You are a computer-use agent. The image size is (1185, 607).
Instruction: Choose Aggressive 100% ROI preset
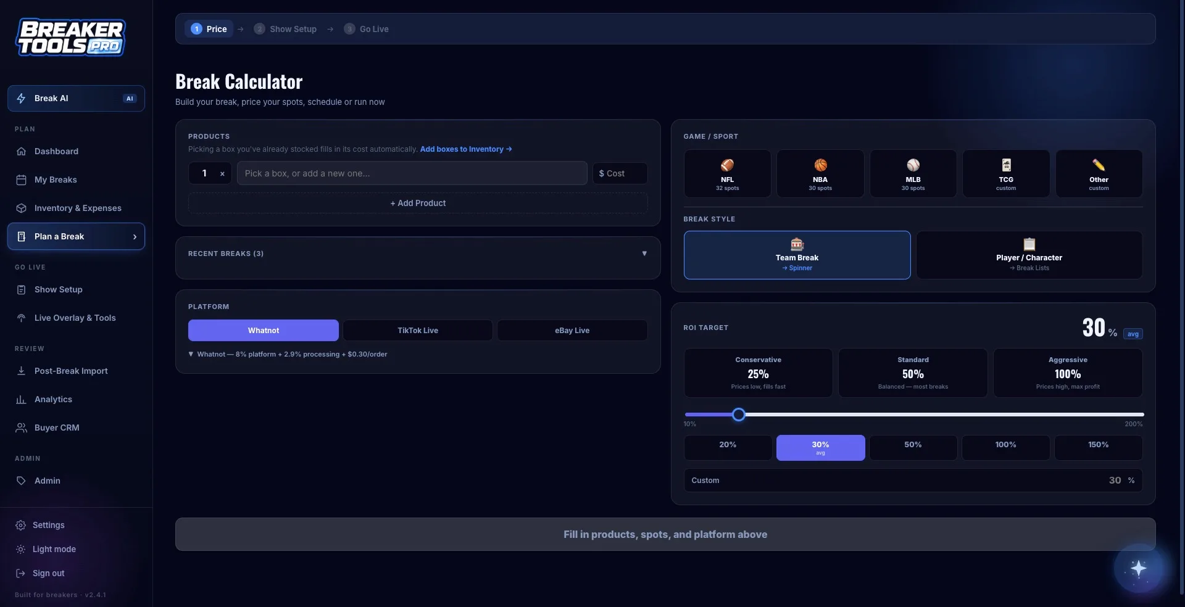[1068, 373]
